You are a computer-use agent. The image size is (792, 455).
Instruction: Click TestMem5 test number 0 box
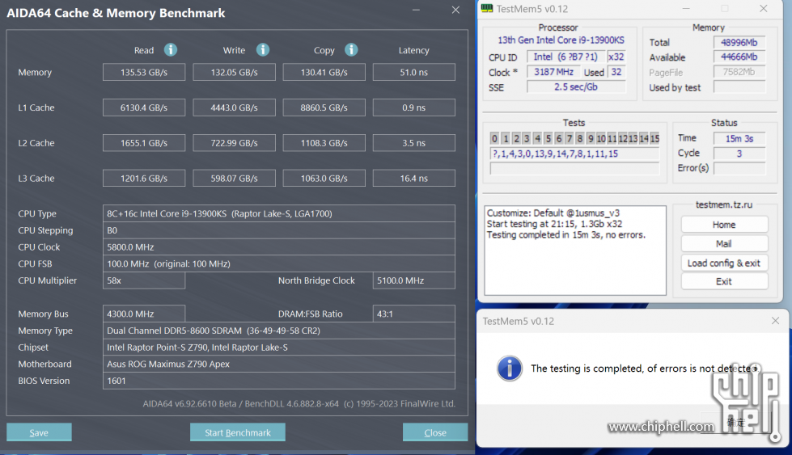494,138
